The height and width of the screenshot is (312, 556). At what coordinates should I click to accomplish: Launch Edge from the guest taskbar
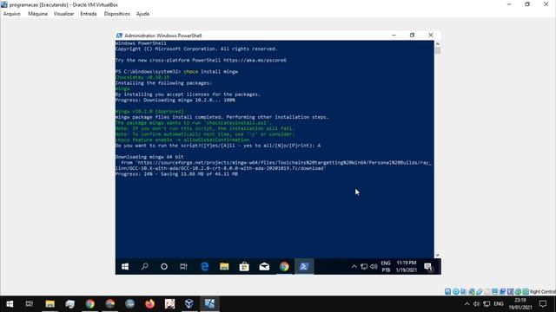[x=205, y=266]
